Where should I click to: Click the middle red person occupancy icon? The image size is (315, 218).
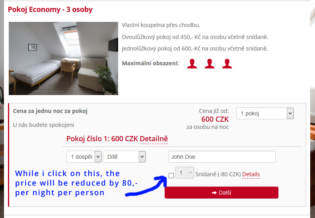click(210, 64)
